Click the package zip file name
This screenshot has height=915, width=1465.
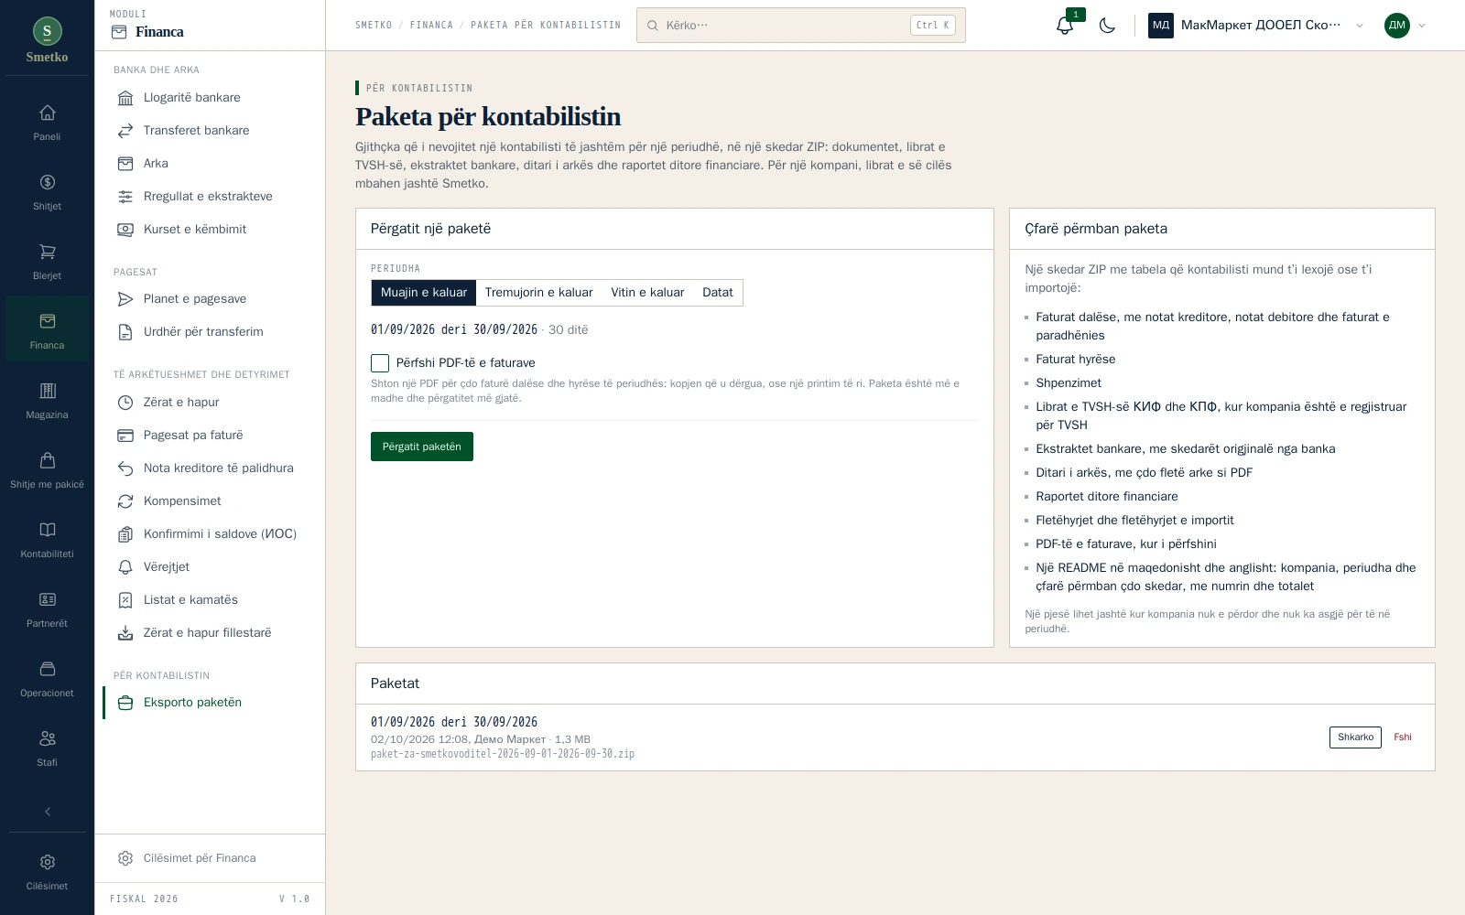point(503,754)
